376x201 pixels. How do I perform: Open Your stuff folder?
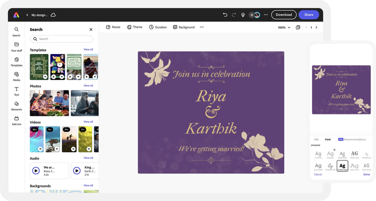(x=17, y=46)
